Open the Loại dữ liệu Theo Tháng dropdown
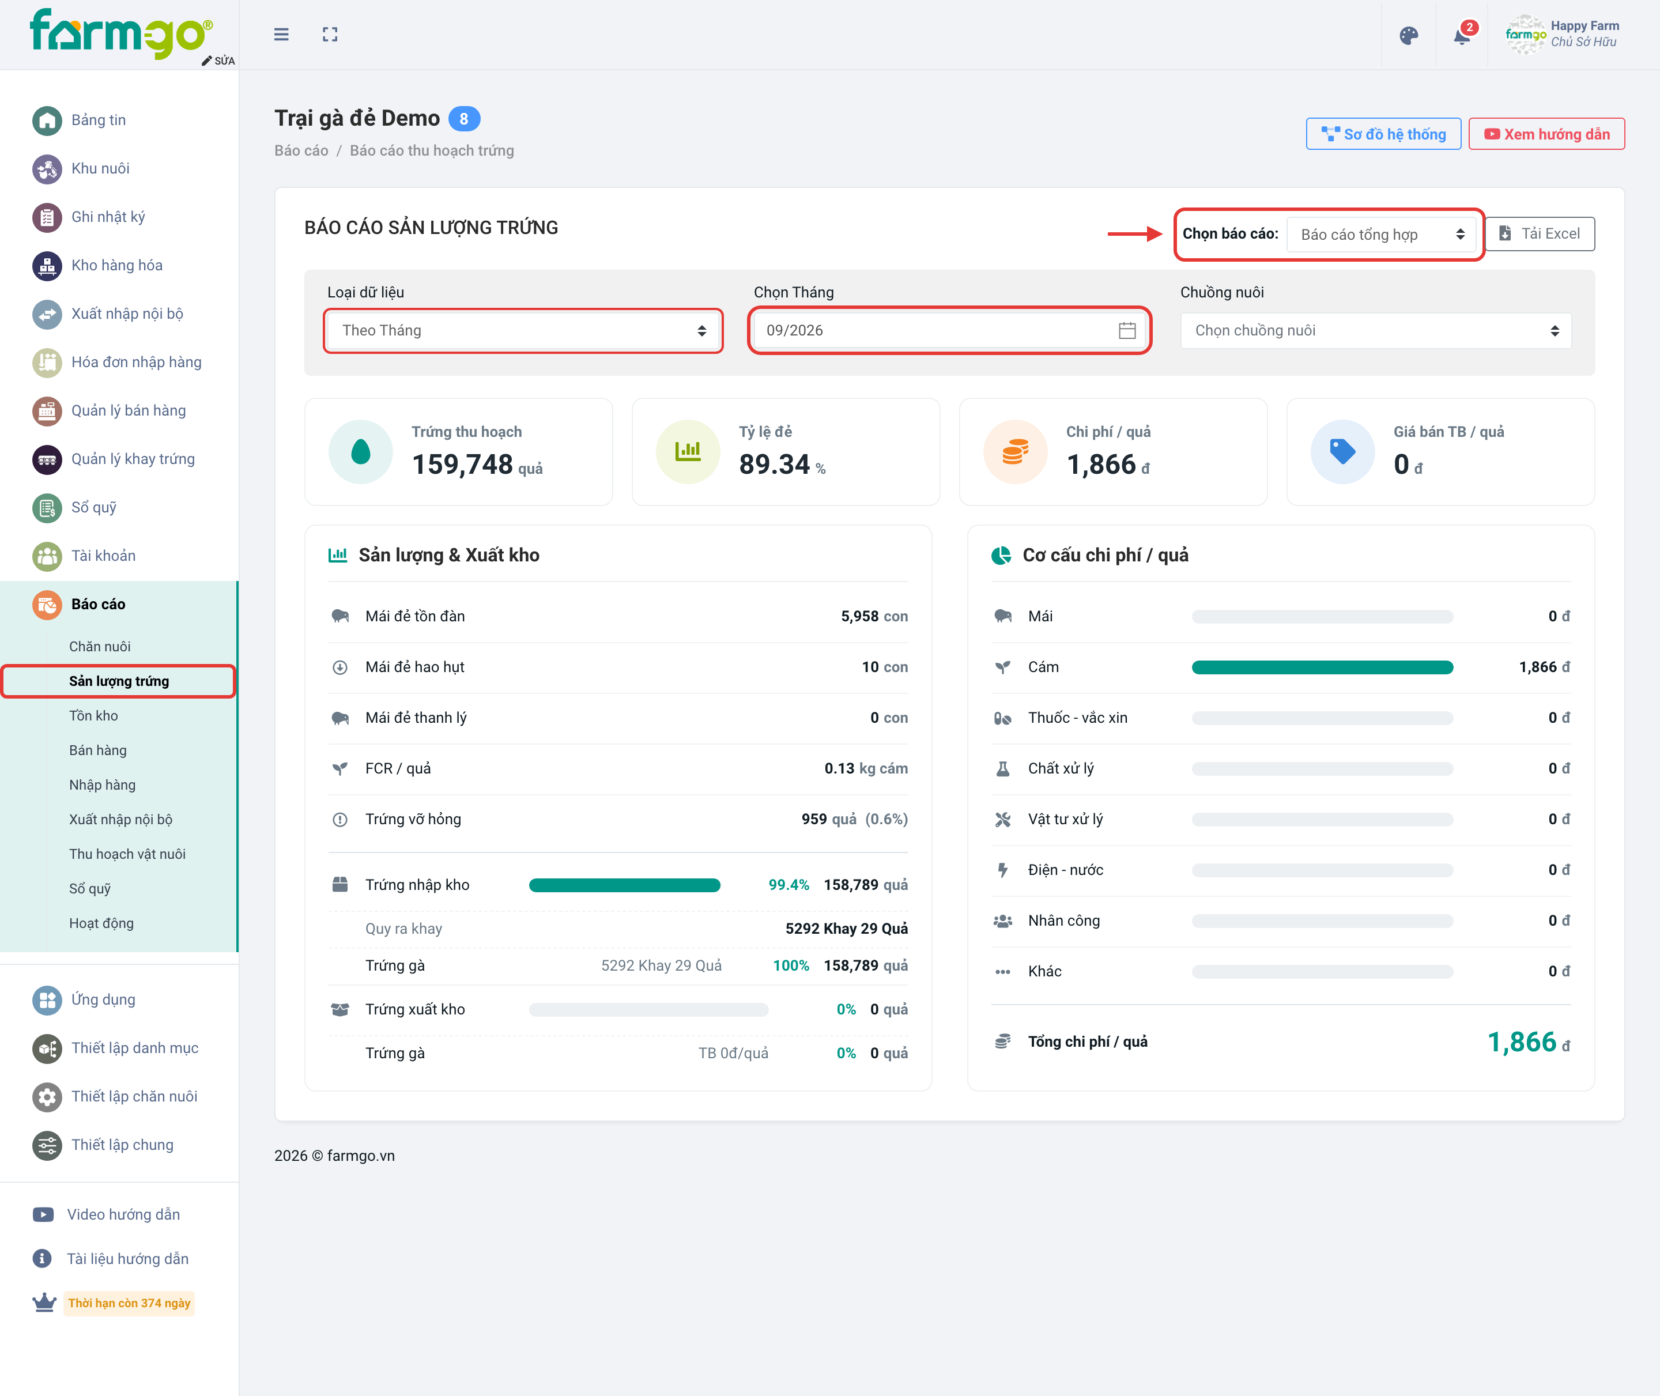This screenshot has width=1660, height=1396. point(523,331)
